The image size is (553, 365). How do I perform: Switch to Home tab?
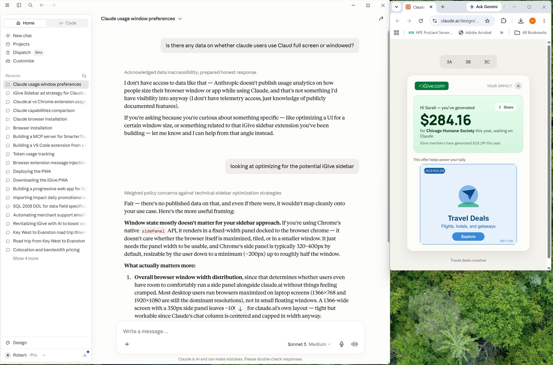[25, 23]
